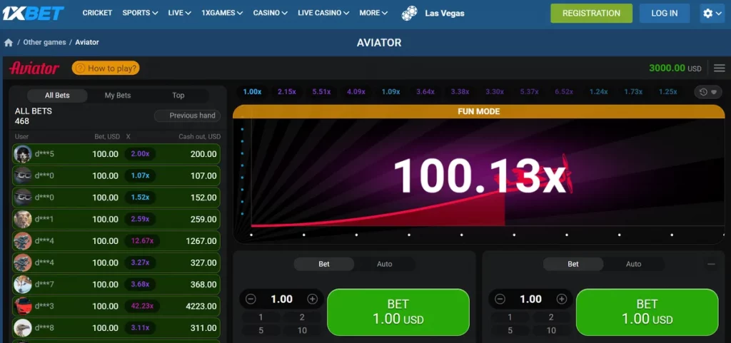
Task: Click the Las Vegas poker chips icon
Action: [410, 13]
